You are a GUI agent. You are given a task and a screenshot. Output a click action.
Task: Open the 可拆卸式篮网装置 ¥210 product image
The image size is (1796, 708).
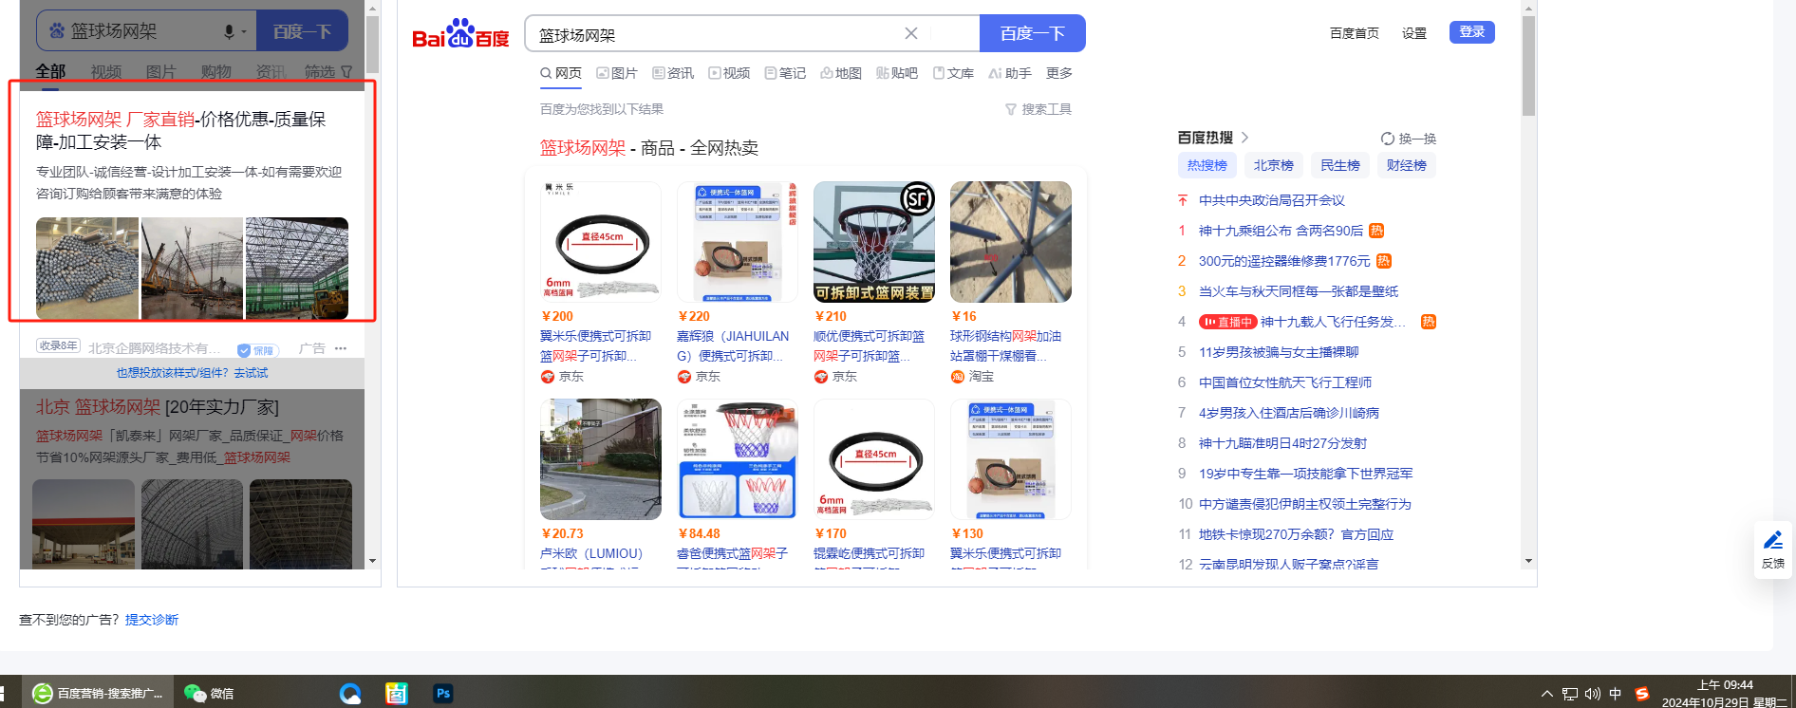coord(874,242)
